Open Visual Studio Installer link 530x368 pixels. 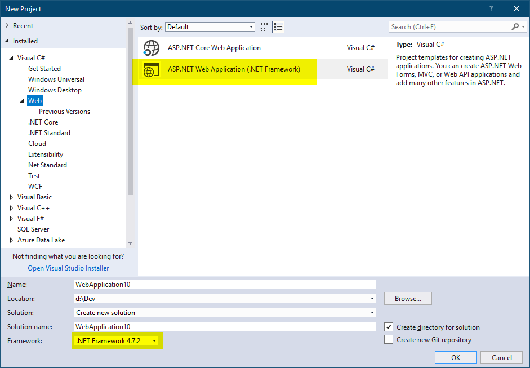point(68,268)
